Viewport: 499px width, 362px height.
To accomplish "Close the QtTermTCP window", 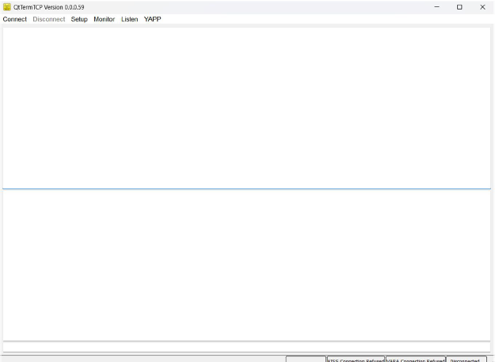I will 482,7.
